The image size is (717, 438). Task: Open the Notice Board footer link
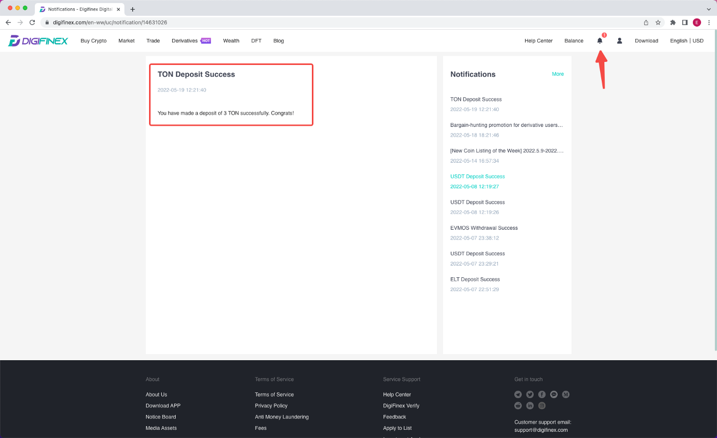click(x=161, y=417)
